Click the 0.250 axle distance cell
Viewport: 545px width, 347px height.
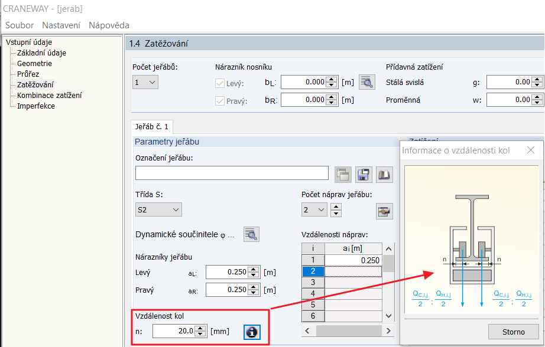[x=353, y=260]
